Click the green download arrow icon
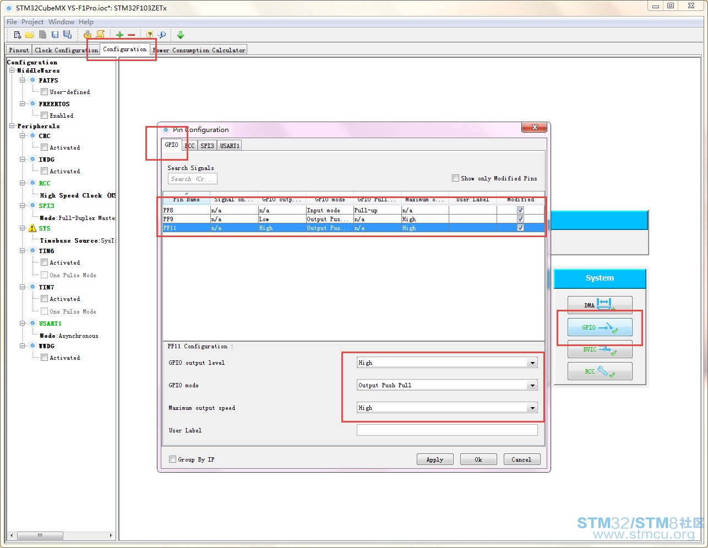Viewport: 708px width, 548px height. click(x=181, y=35)
